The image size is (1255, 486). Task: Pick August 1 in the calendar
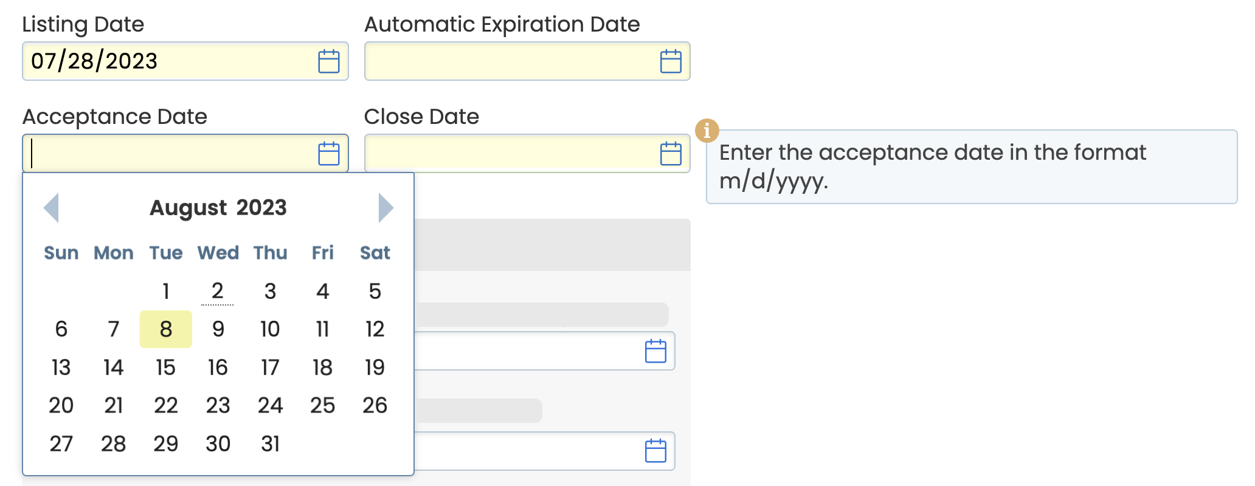(166, 291)
